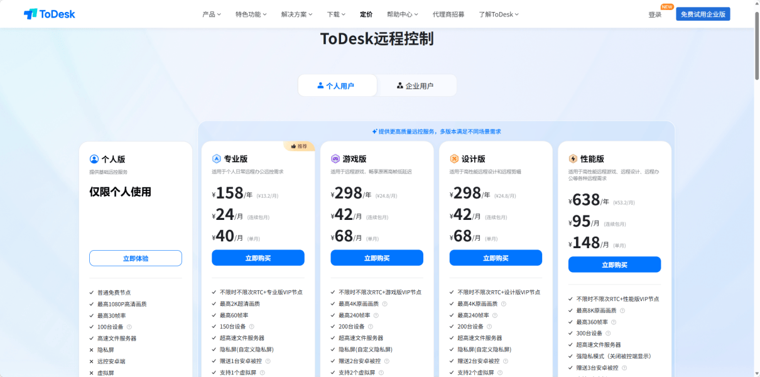This screenshot has width=760, height=377.
Task: Click help icon beside 100台设备 in 个人版
Action: [129, 327]
